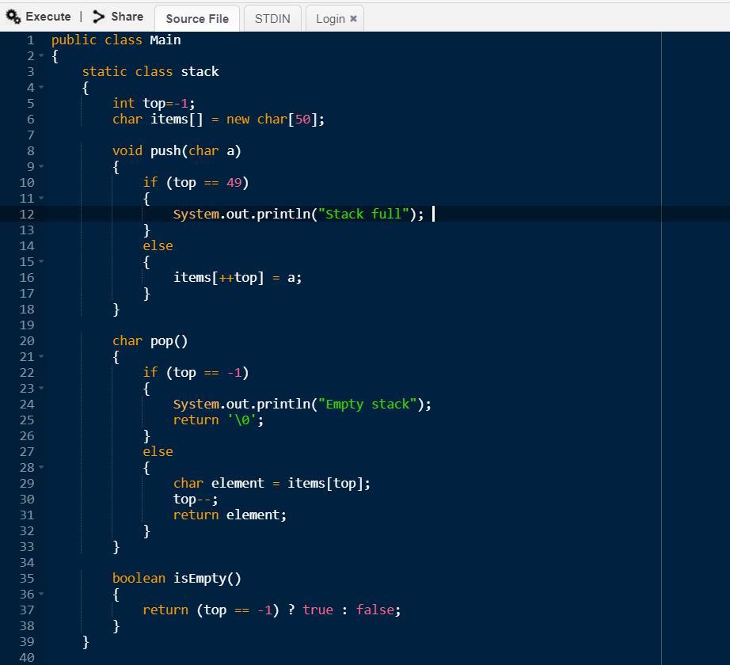The height and width of the screenshot is (665, 730).
Task: Click the "Stack full" string literal
Action: (x=363, y=214)
